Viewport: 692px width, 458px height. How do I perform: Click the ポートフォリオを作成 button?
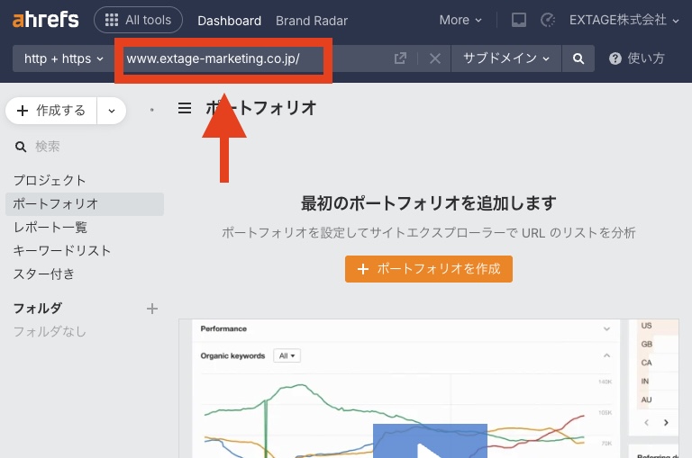429,268
